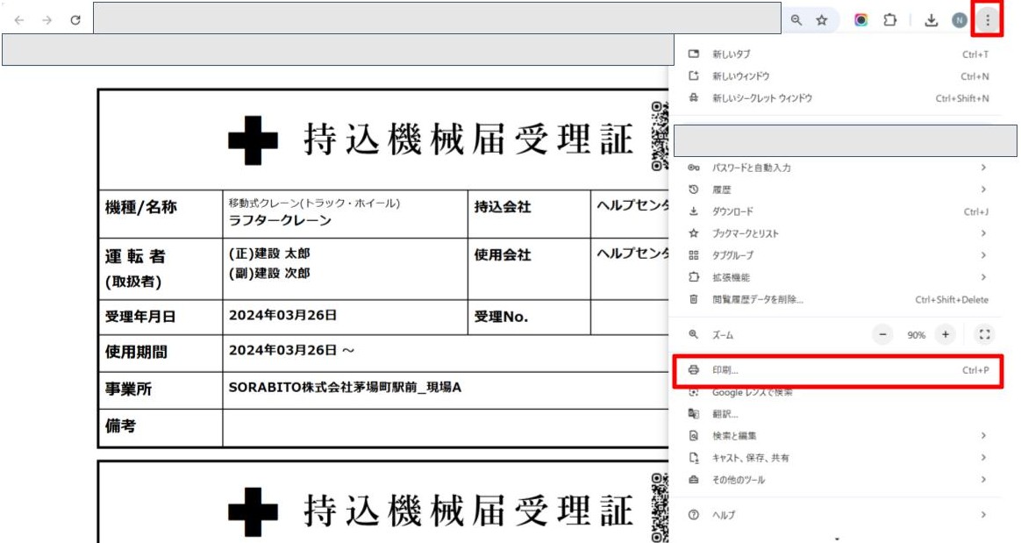Open the extensions puzzle icon
This screenshot has width=1021, height=543.
click(890, 19)
